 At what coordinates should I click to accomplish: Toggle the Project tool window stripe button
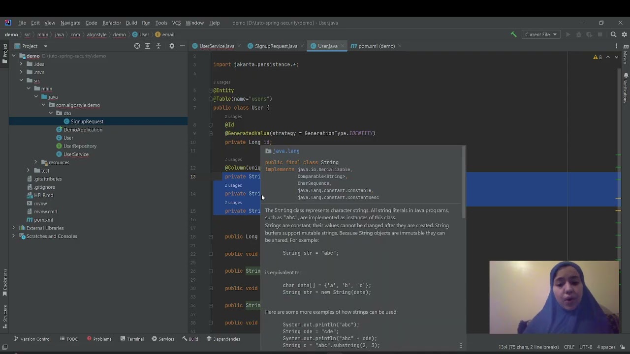pos(5,54)
